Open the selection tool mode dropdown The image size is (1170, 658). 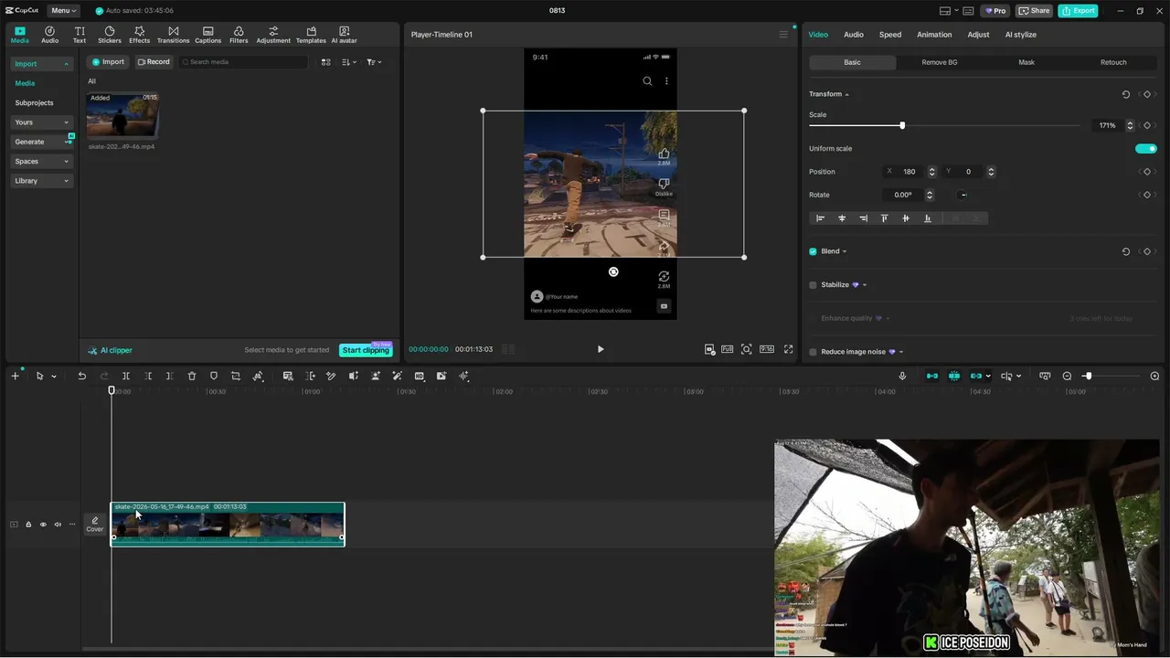[54, 377]
